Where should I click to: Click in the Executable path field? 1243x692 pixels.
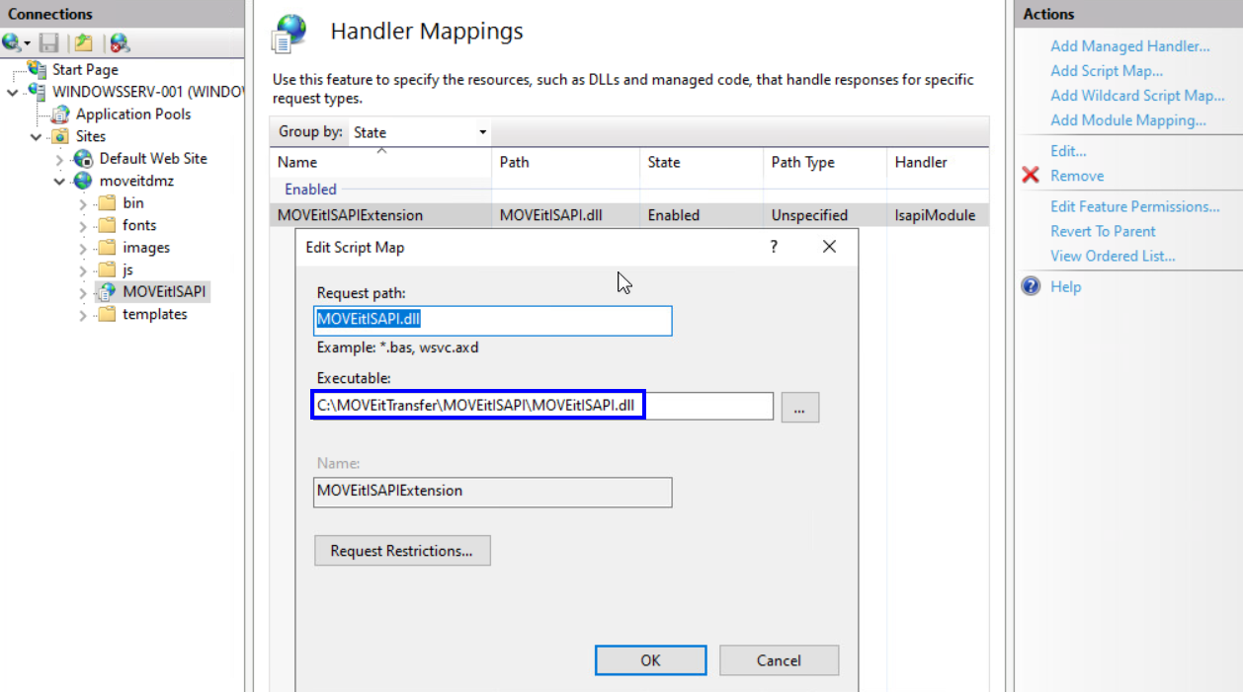[x=542, y=406]
